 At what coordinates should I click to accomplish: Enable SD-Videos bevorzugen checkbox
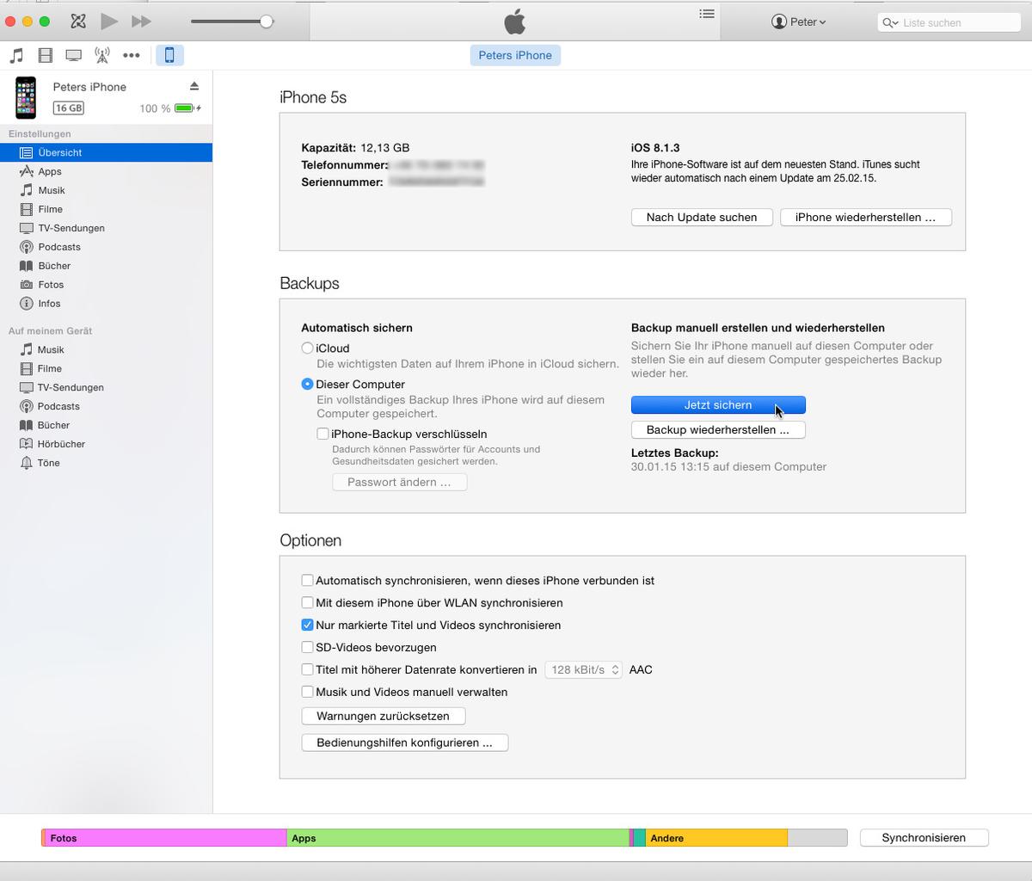coord(307,648)
